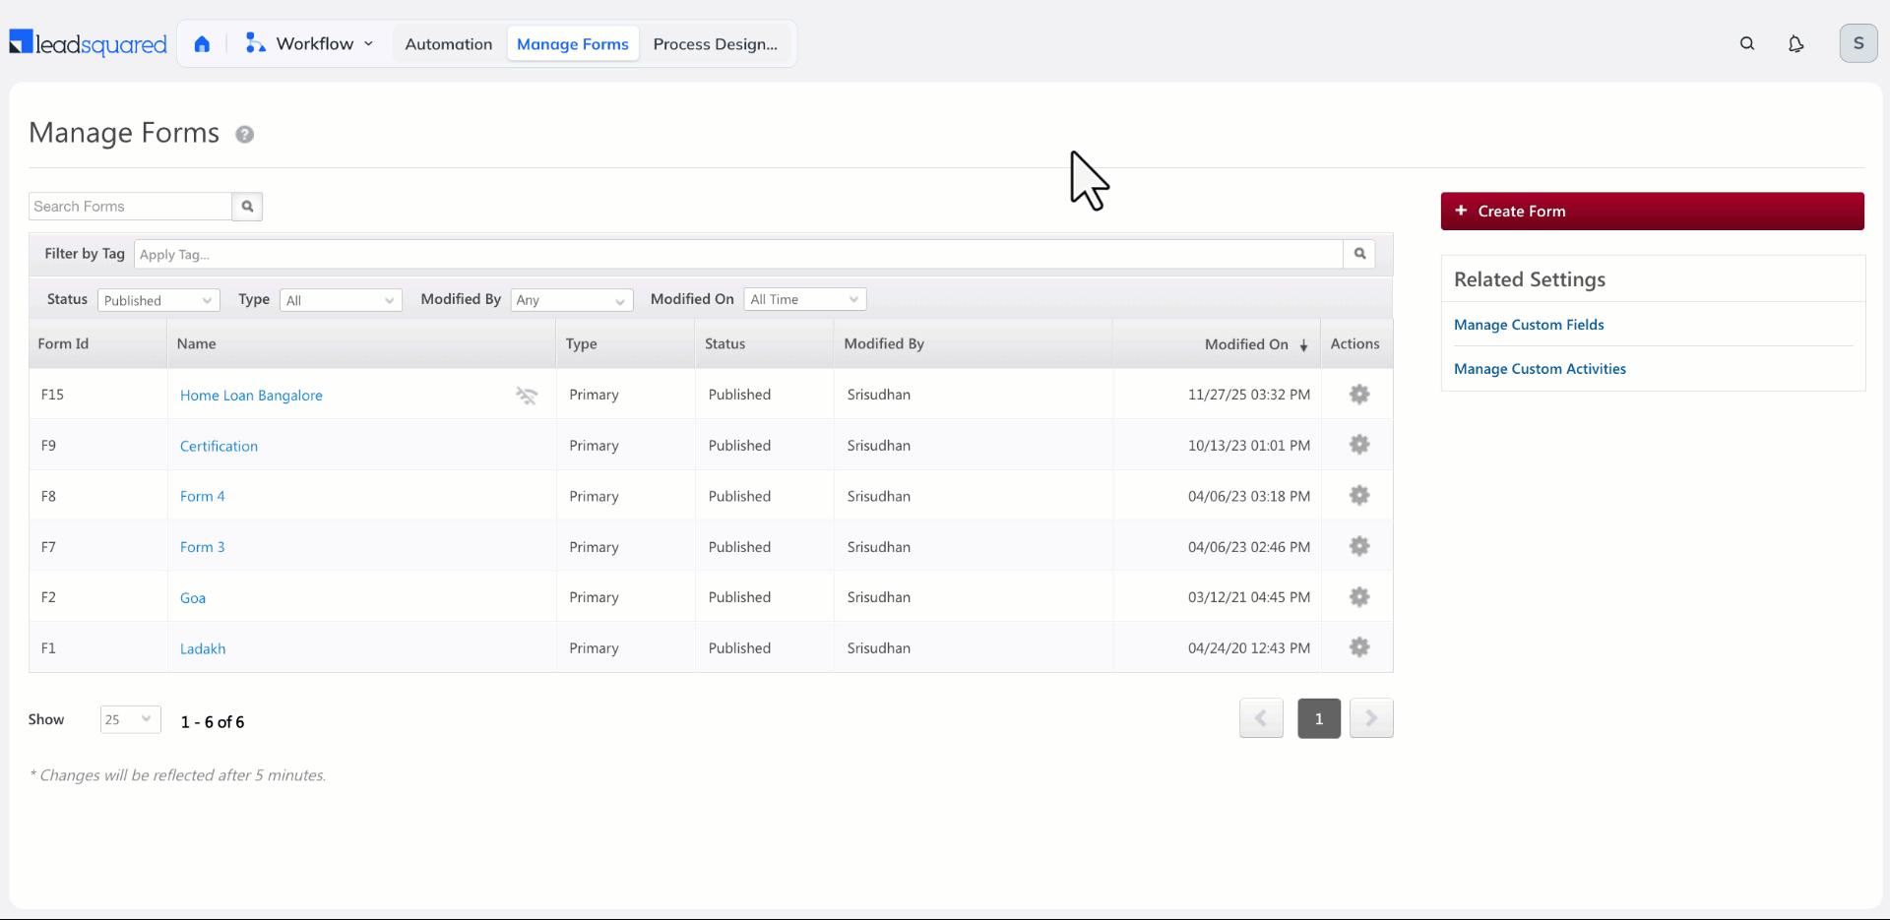Open the Modified On All Time dropdown

(x=805, y=299)
